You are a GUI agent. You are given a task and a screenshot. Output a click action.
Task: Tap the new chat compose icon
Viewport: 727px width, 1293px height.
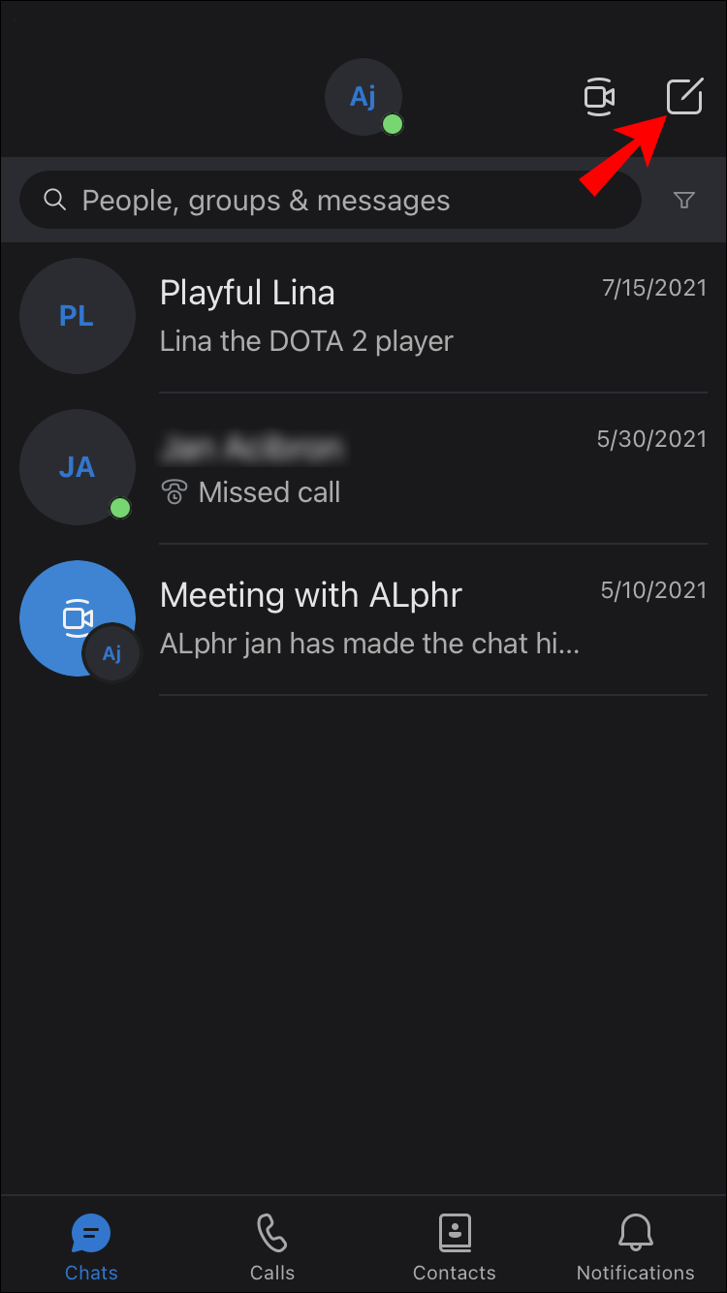tap(684, 97)
